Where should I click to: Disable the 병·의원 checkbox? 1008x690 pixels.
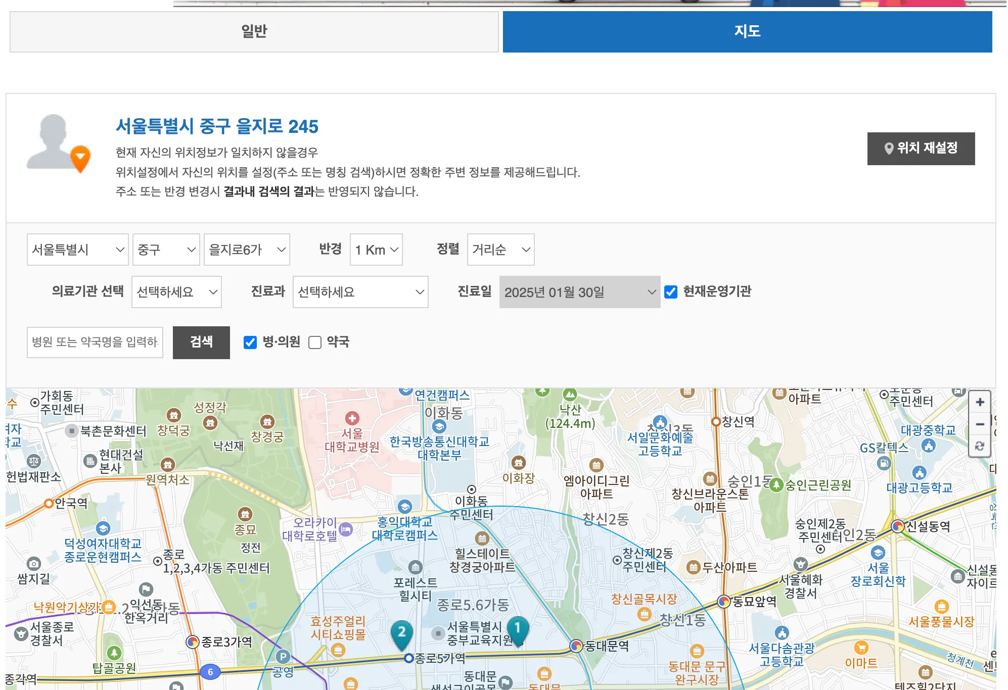250,342
